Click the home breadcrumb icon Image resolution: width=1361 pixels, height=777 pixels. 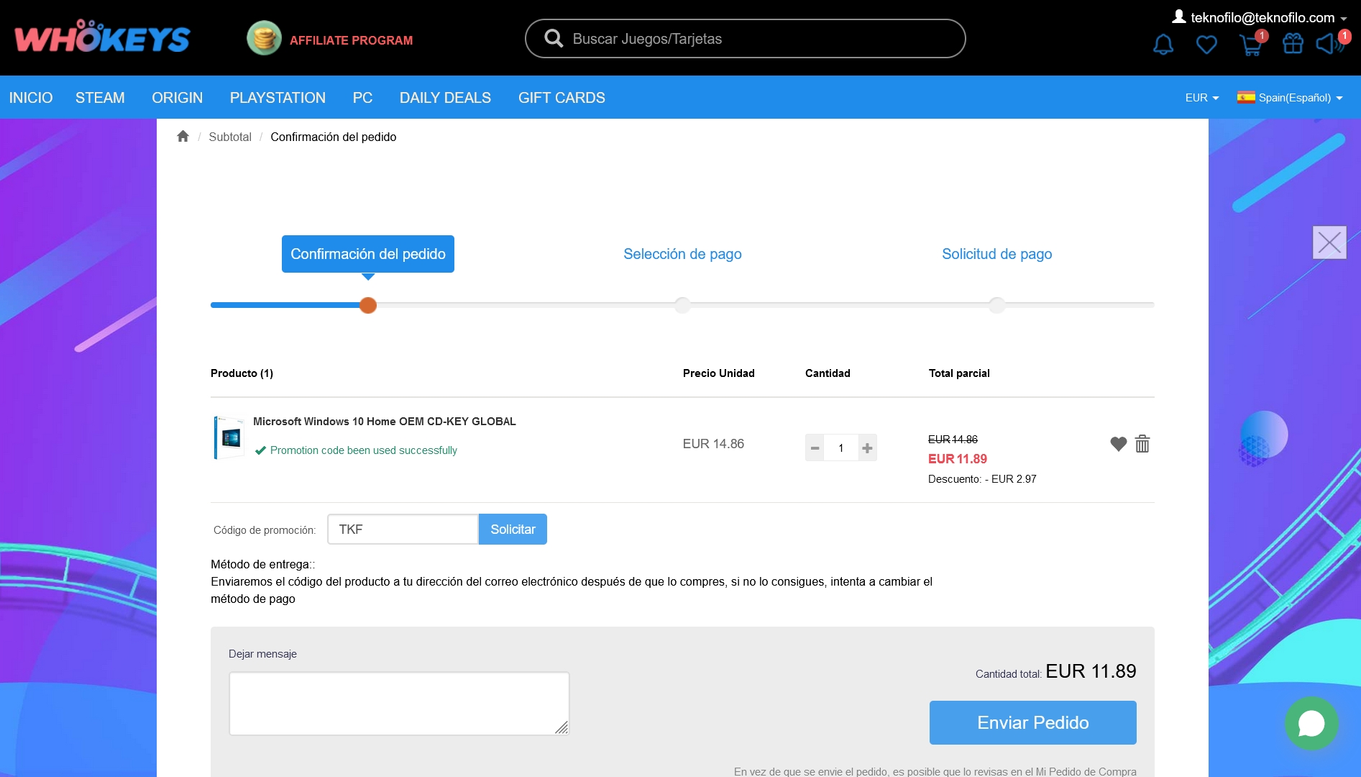coord(183,137)
